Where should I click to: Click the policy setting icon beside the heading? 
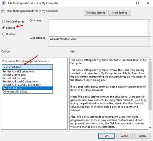click(3, 11)
